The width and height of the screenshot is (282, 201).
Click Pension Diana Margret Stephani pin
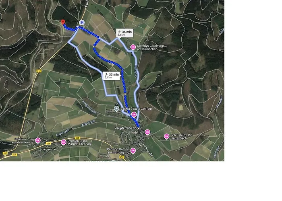tap(64, 142)
